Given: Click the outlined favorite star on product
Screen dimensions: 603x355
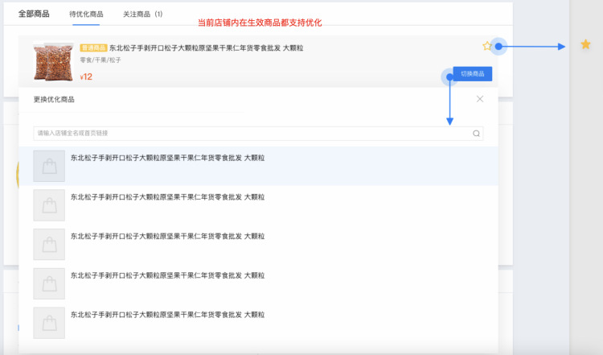Looking at the screenshot, I should [x=486, y=47].
